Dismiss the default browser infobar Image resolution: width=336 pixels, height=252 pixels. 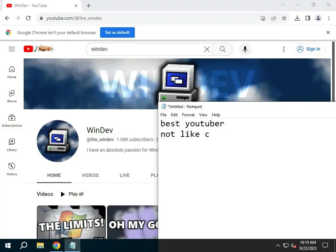(x=328, y=32)
